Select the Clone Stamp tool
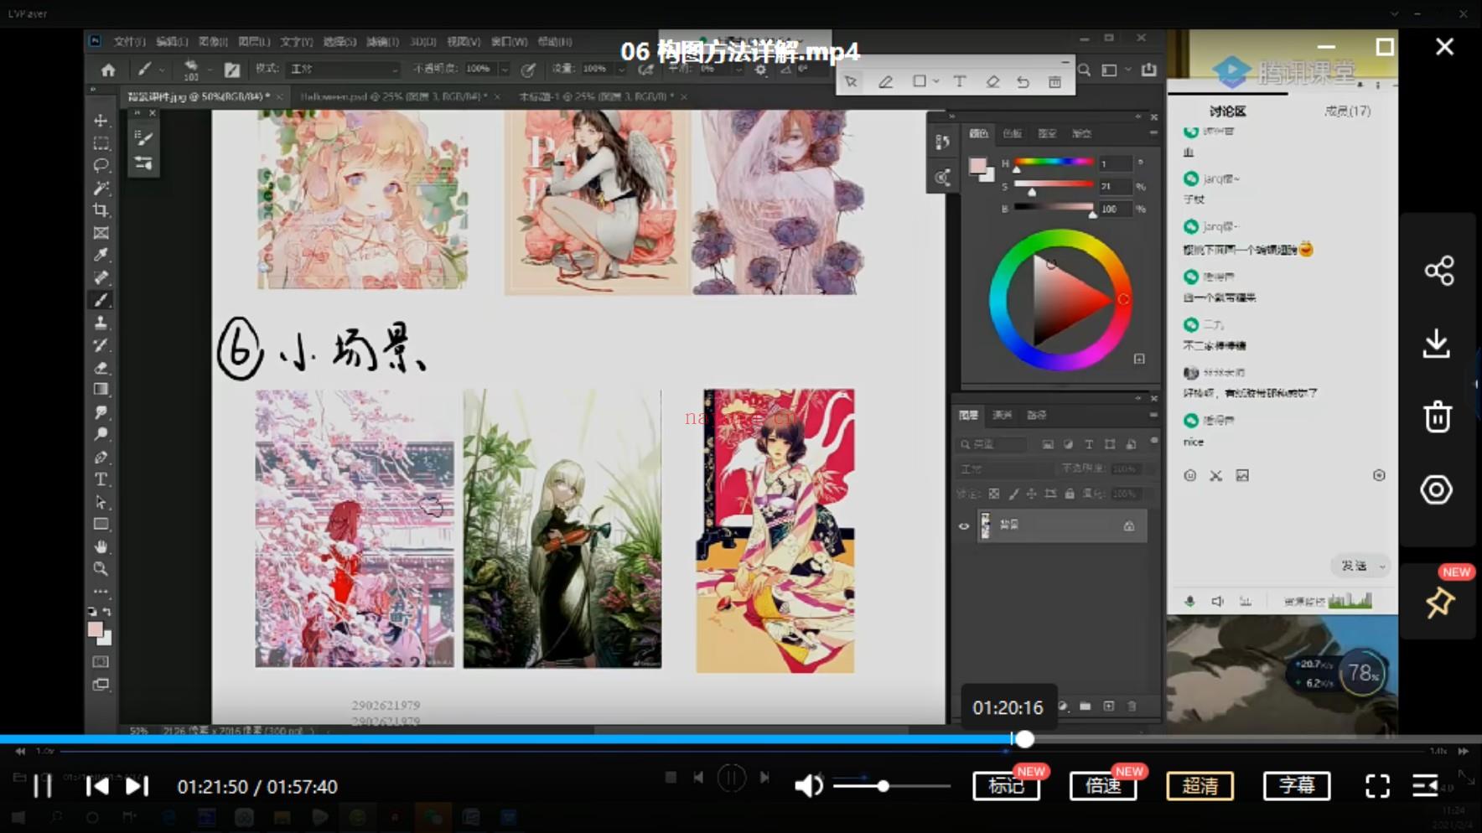Image resolution: width=1482 pixels, height=833 pixels. (x=101, y=323)
